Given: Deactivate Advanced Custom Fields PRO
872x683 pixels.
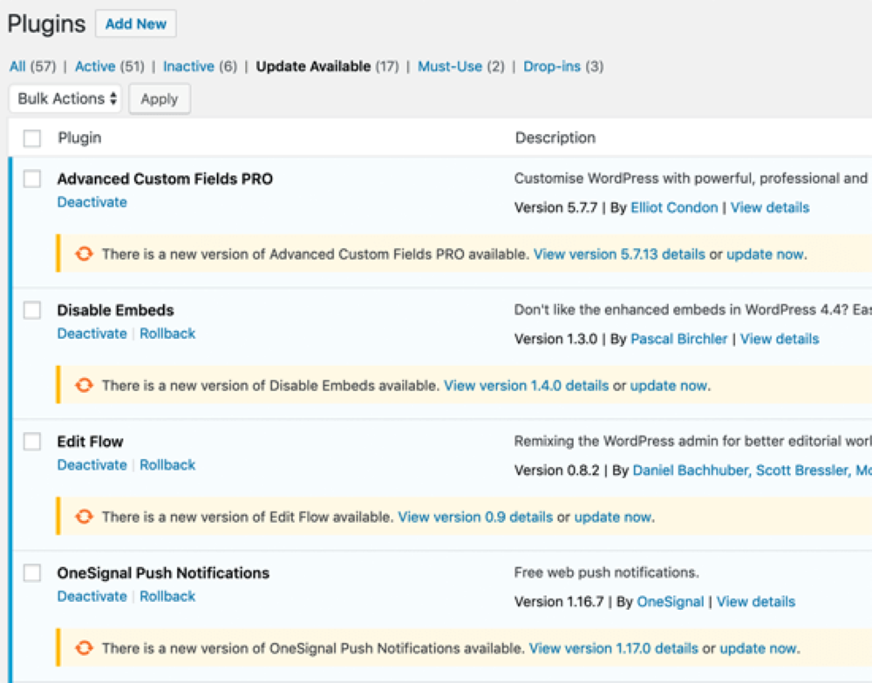Looking at the screenshot, I should pos(92,202).
